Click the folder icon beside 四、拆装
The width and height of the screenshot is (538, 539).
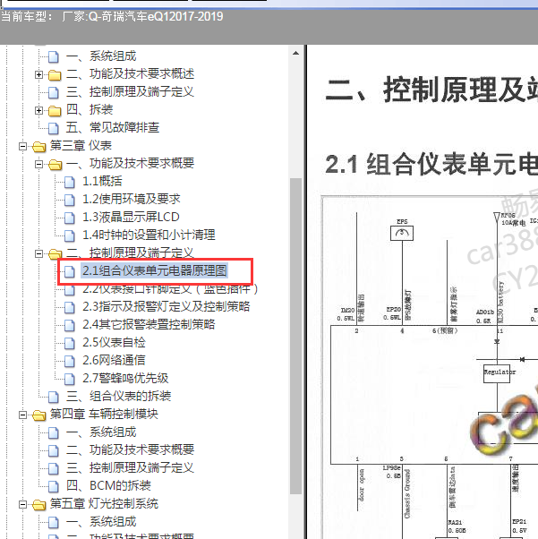55,110
